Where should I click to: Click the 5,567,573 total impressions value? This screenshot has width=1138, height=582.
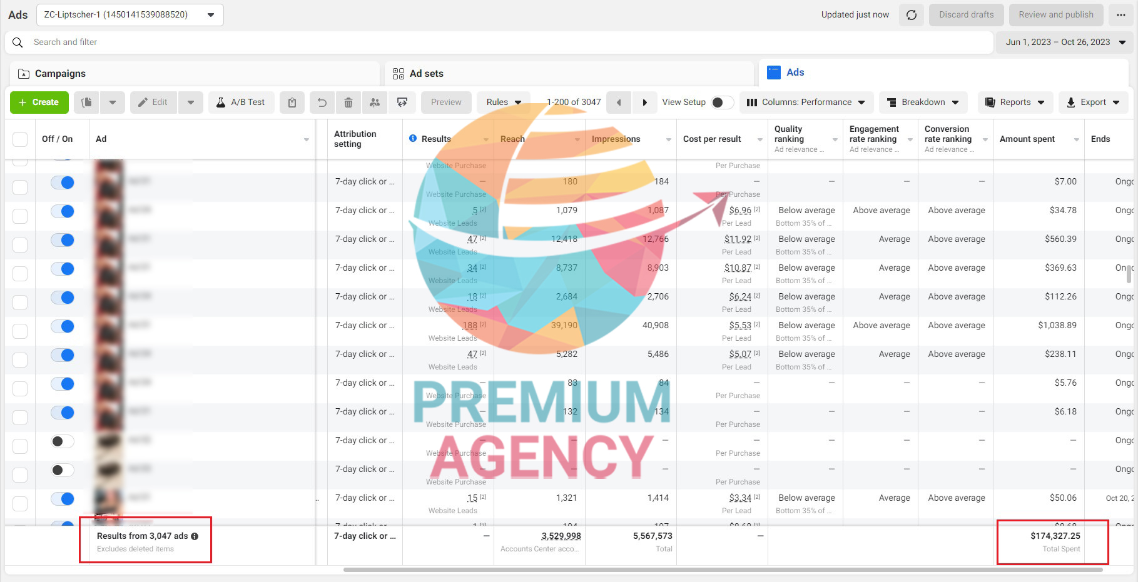[x=653, y=536]
